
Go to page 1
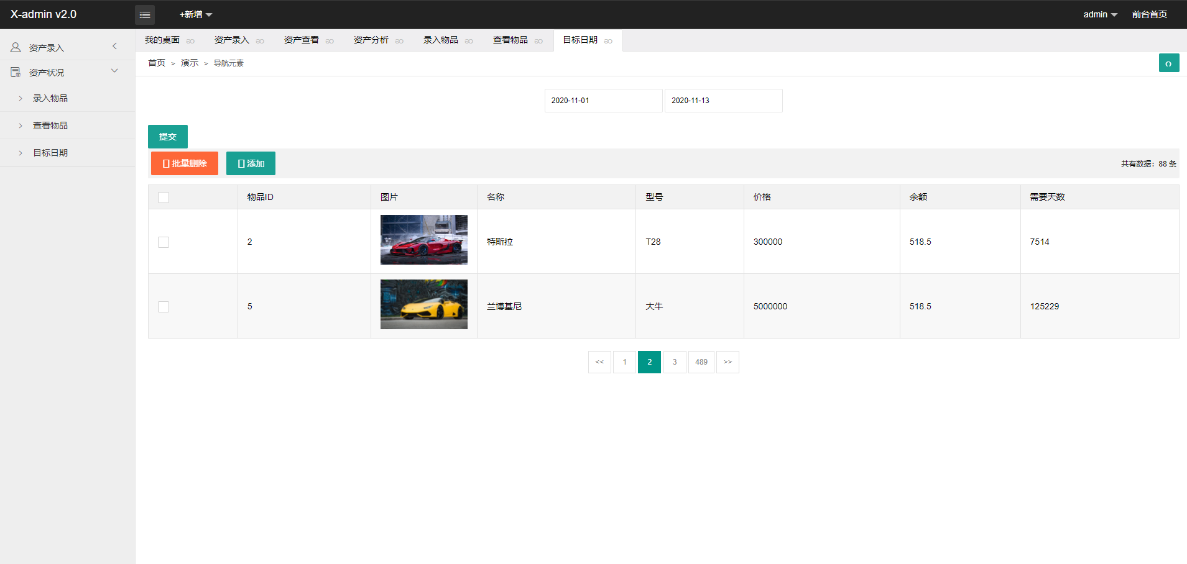coord(624,362)
